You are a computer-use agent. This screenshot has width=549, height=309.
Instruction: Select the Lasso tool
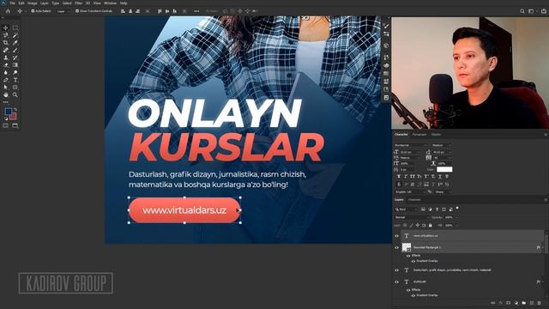6,35
